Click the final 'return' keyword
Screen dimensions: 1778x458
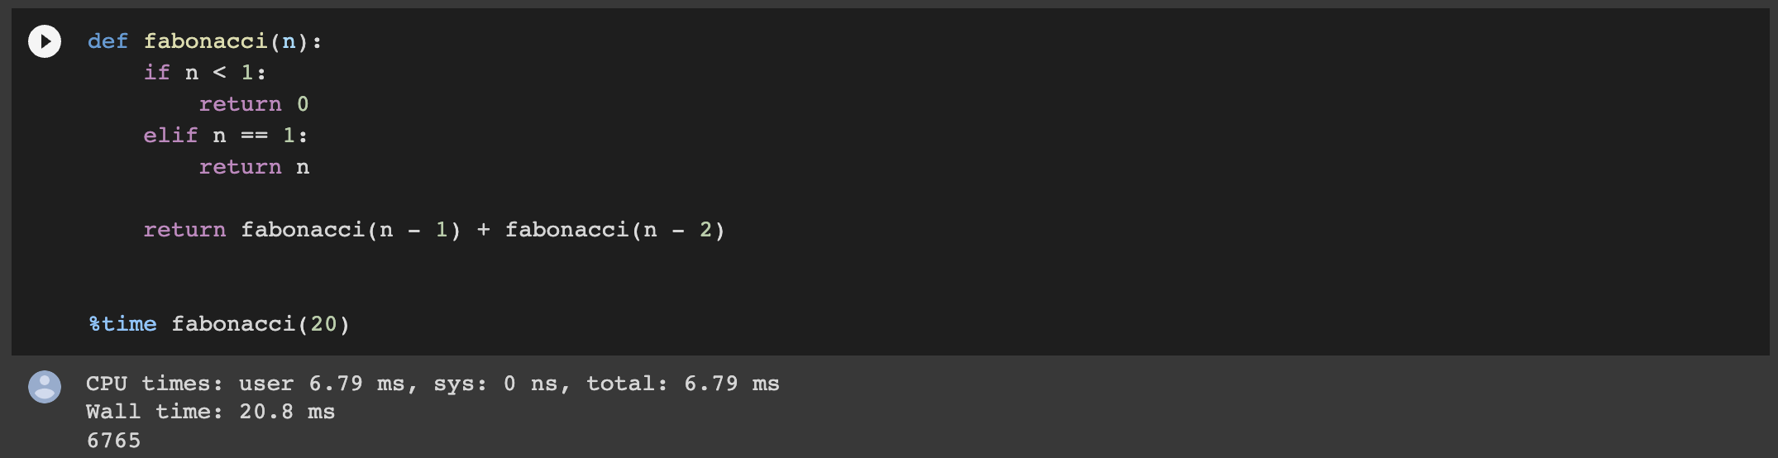[x=184, y=230]
